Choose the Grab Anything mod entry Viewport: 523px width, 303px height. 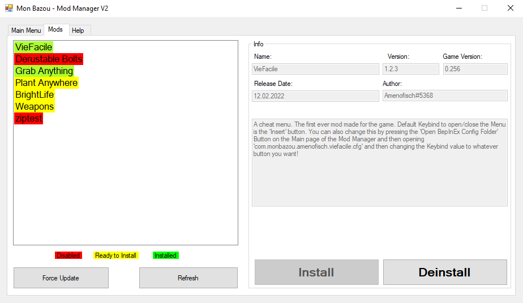coord(44,71)
